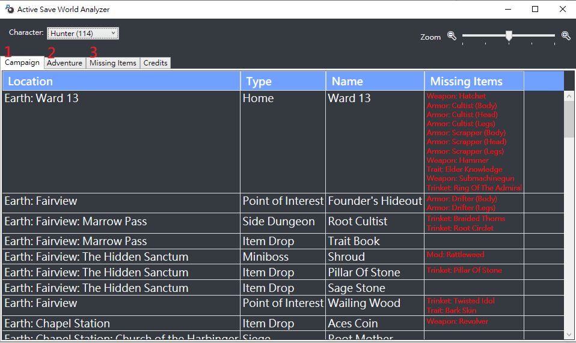Select the 'Side Dungeon' type cell
This screenshot has height=343, width=576.
pyautogui.click(x=283, y=223)
